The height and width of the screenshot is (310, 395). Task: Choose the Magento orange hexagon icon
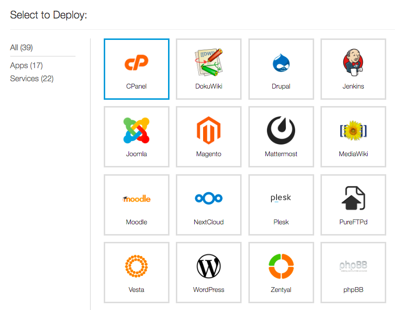[208, 130]
